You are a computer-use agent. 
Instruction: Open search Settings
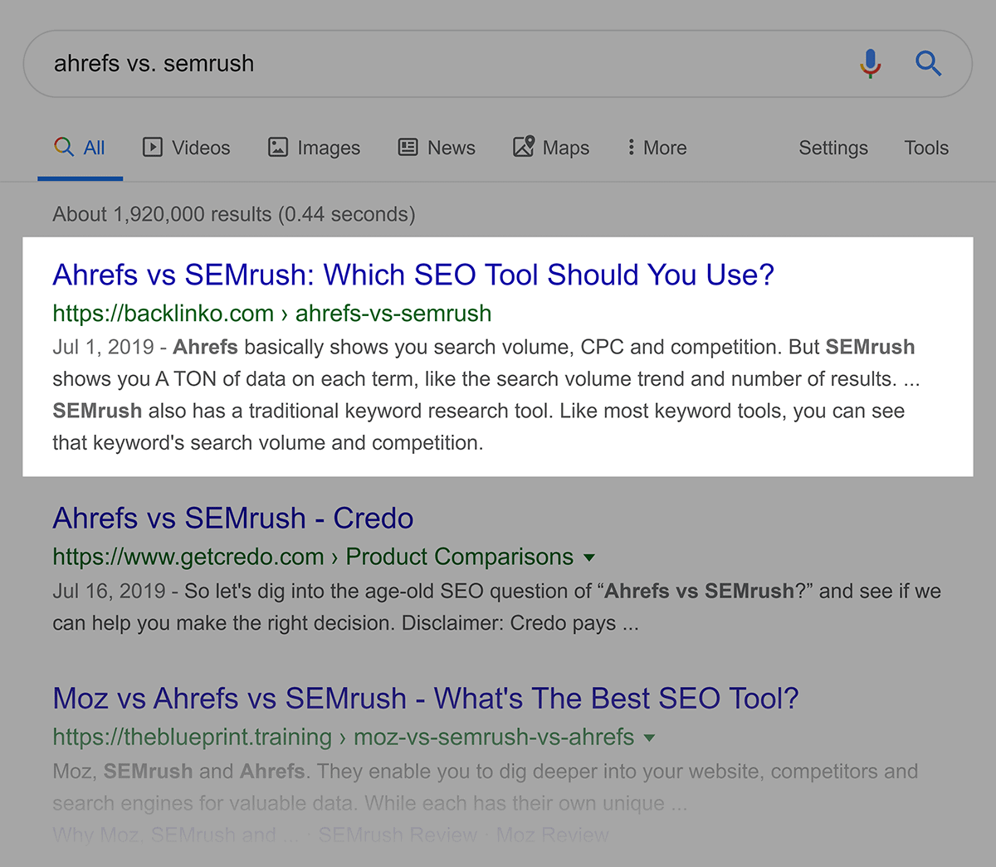(833, 148)
